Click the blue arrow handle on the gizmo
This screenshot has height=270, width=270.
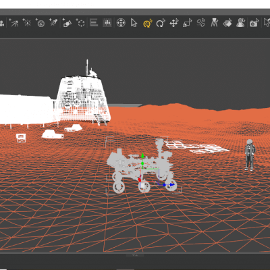(172, 185)
